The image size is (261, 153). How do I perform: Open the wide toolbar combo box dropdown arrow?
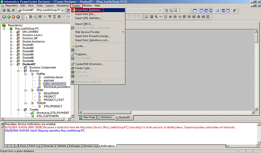(160, 10)
